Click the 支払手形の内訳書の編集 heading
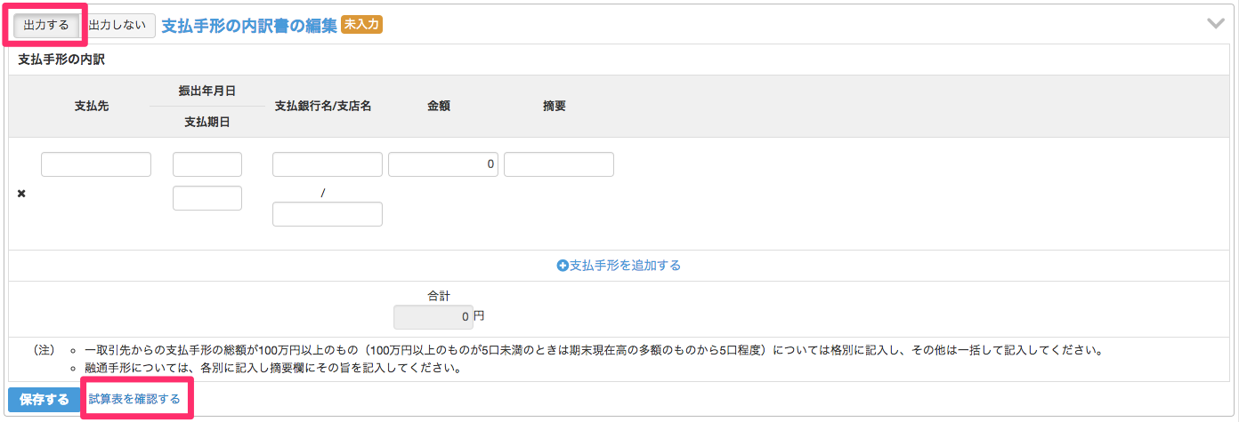Screen dimensions: 1239x422 click(249, 25)
